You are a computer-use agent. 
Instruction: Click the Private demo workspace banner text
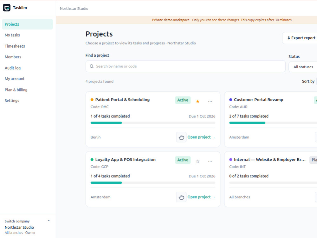point(222,20)
